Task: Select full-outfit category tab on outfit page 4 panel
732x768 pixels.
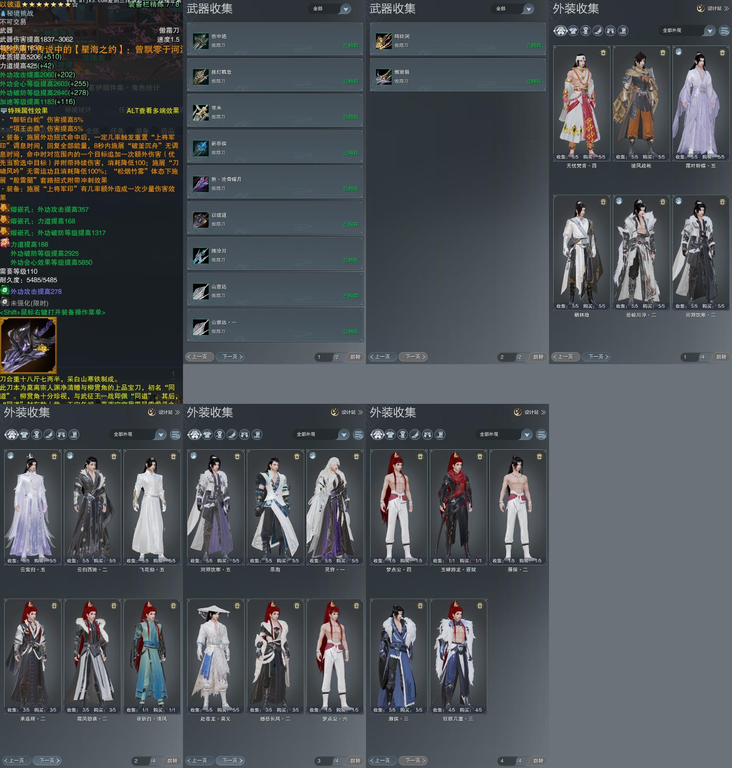Action: [x=378, y=435]
